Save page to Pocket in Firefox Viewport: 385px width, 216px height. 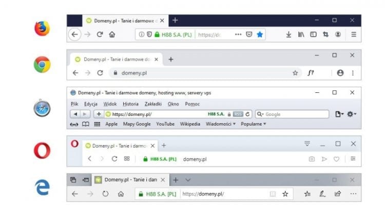pos(249,34)
